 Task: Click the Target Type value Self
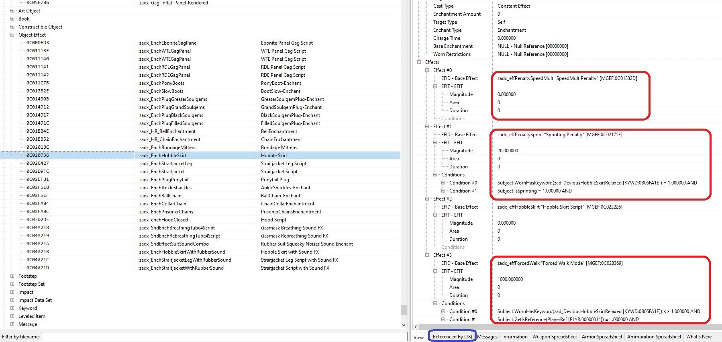tap(501, 22)
